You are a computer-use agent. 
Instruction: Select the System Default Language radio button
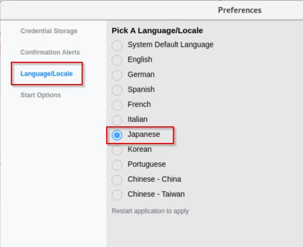[x=117, y=46]
